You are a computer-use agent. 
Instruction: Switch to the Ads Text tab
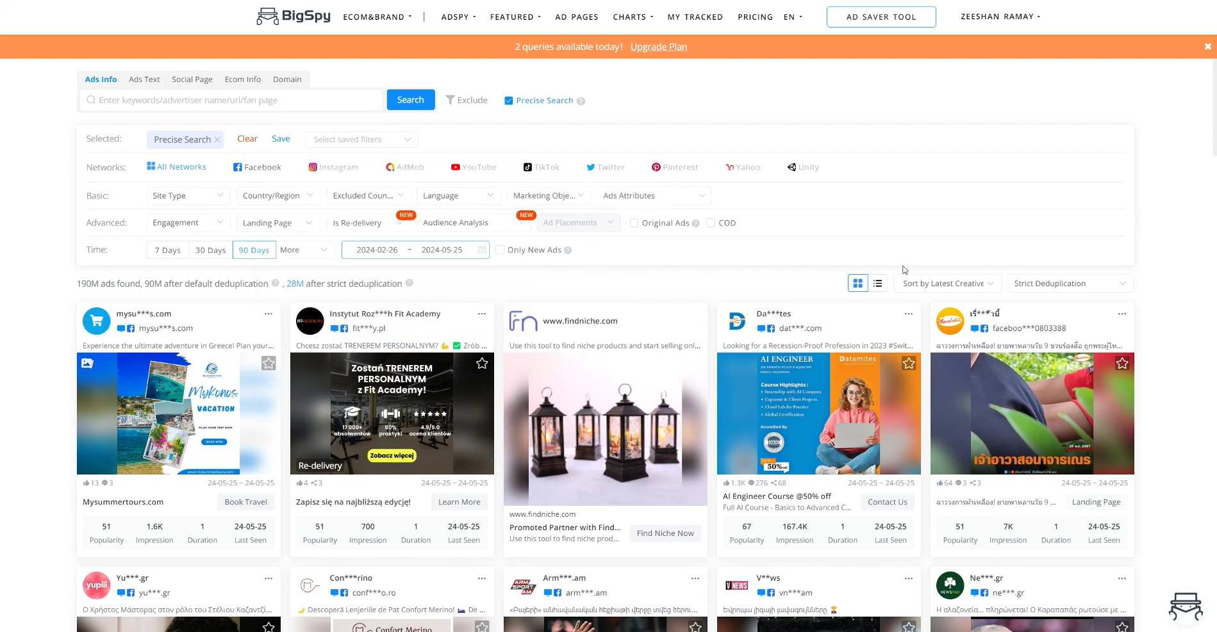144,79
